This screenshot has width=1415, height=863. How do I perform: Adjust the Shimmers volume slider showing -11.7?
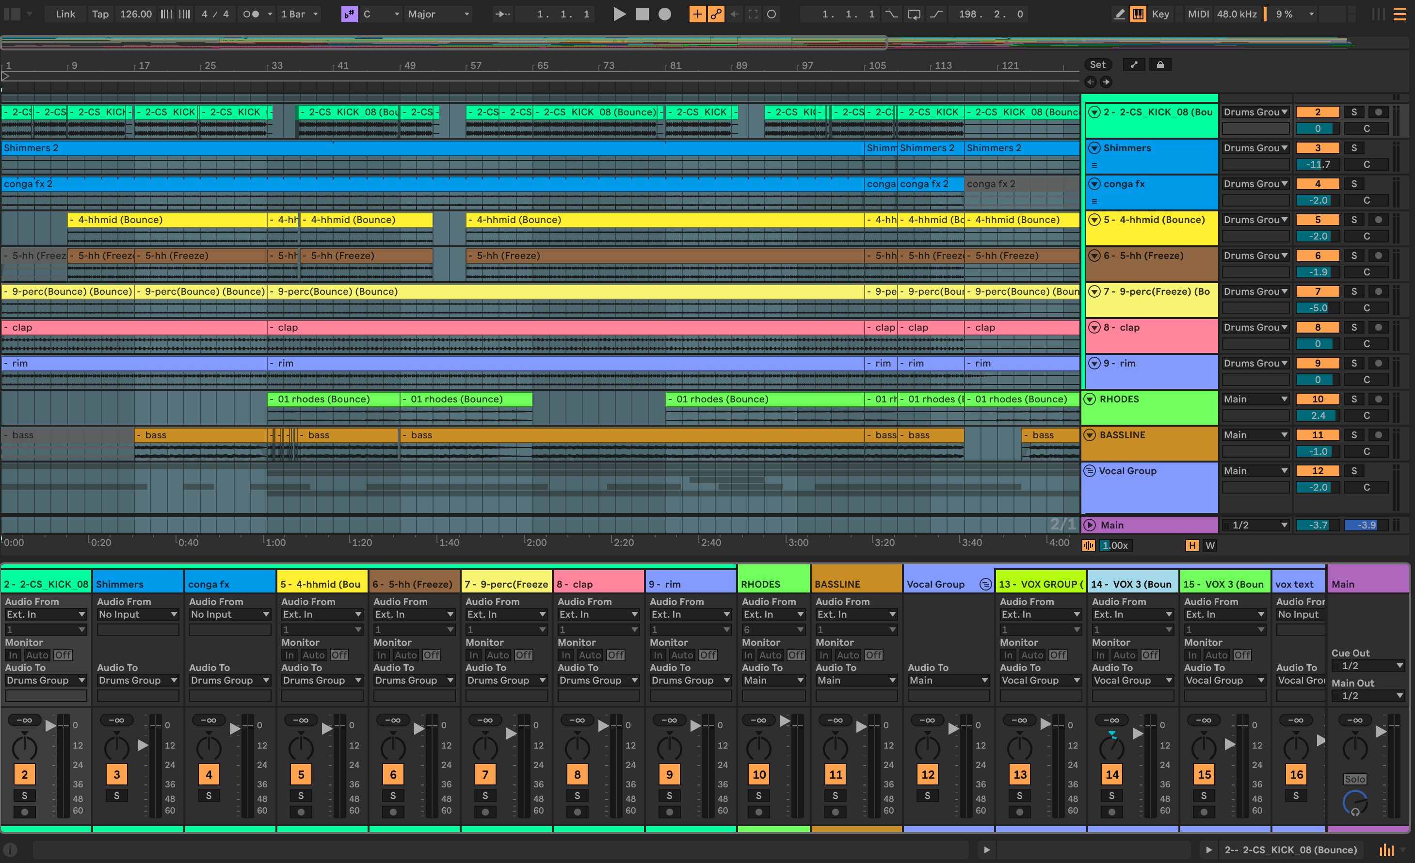1318,165
